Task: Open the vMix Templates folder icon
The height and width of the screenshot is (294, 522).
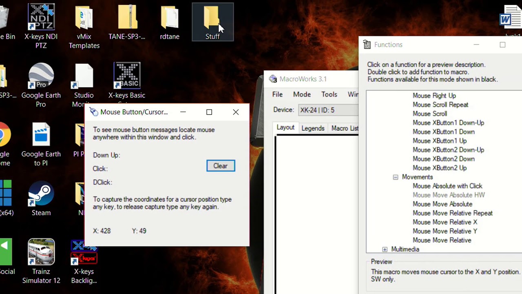Action: 84,26
